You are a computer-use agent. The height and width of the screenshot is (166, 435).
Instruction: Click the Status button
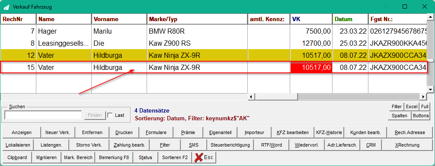click(145, 157)
